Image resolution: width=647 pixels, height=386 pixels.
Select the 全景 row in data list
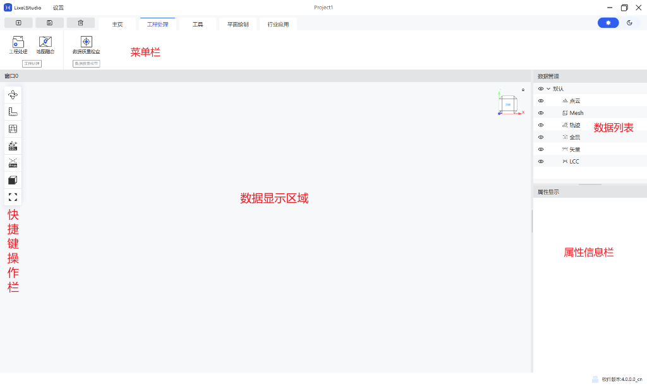point(590,137)
